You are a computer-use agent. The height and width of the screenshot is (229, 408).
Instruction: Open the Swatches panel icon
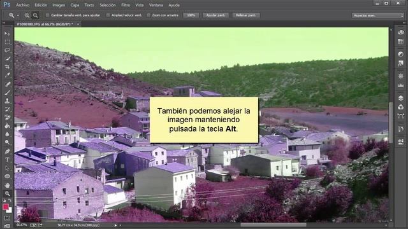[401, 41]
